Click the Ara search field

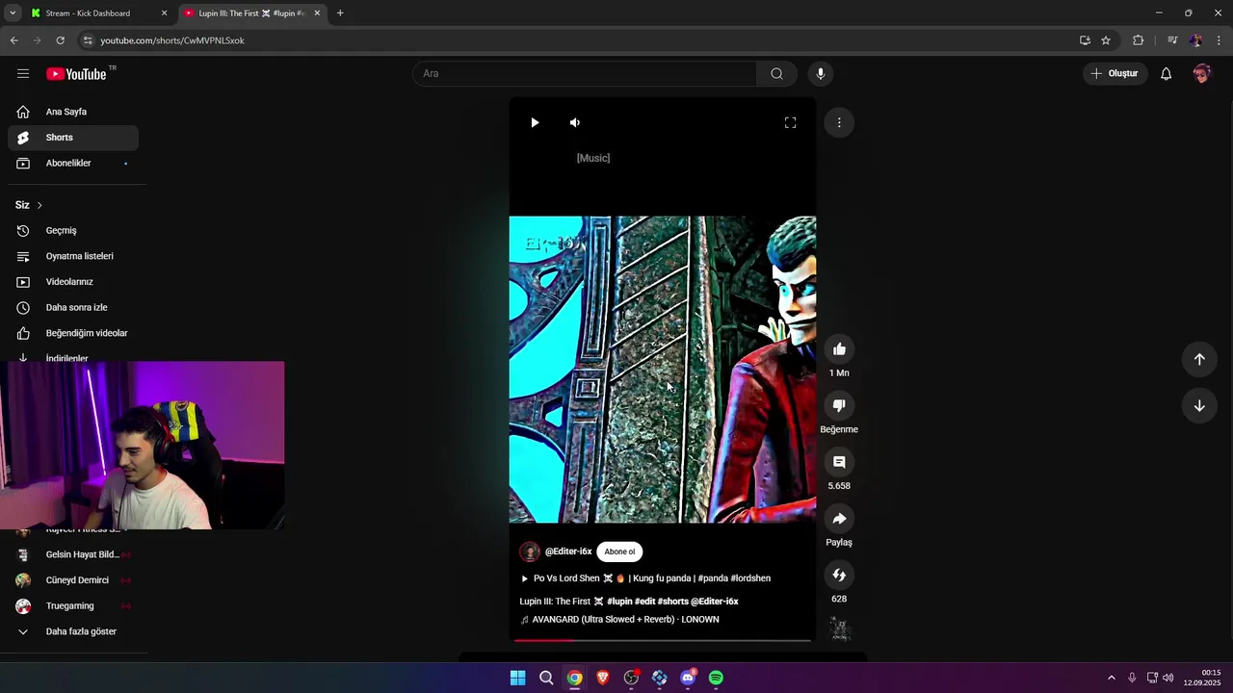coord(585,74)
